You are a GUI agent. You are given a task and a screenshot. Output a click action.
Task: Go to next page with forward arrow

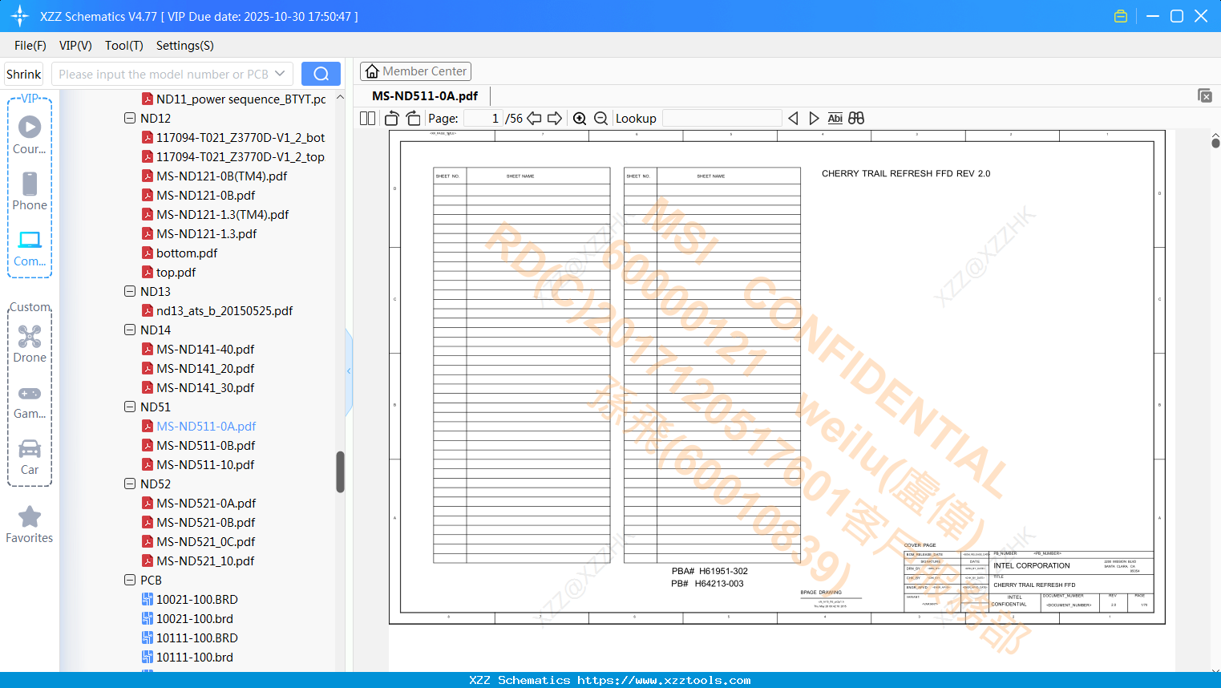pyautogui.click(x=554, y=118)
